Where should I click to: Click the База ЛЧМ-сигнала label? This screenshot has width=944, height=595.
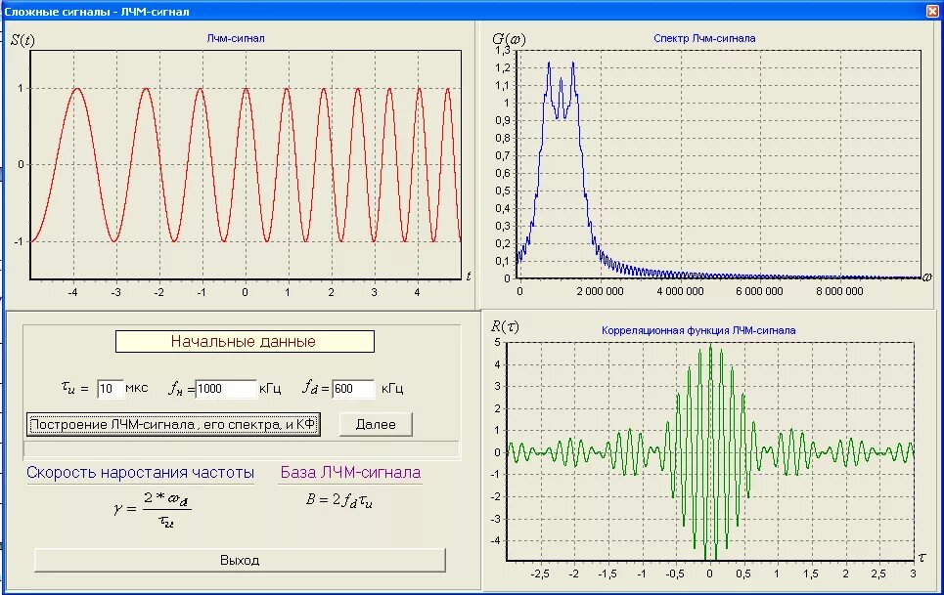(350, 473)
